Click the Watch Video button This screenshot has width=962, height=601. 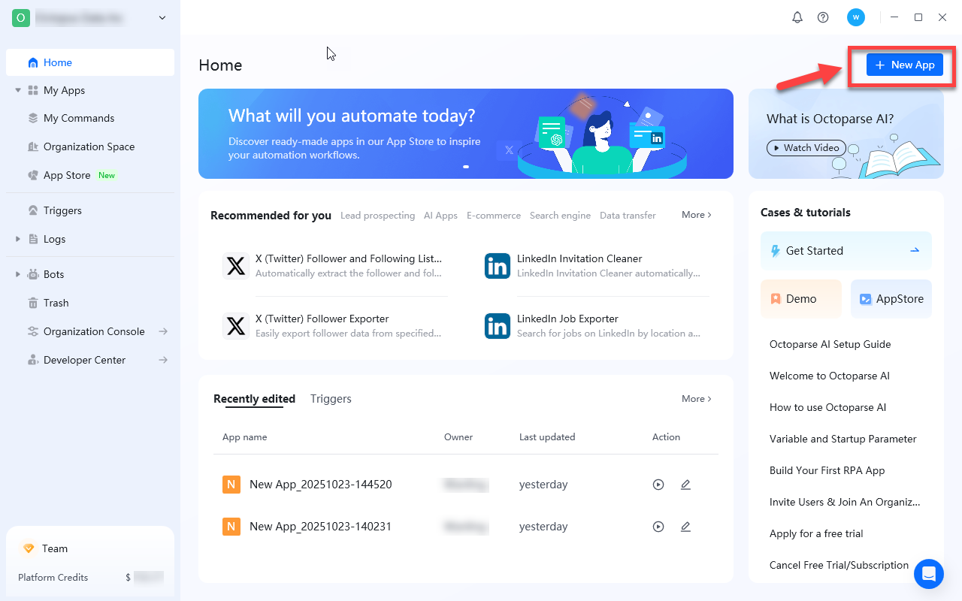click(806, 148)
